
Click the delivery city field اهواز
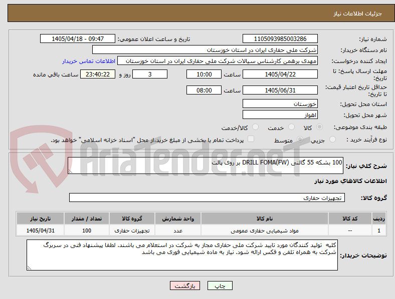click(x=280, y=115)
